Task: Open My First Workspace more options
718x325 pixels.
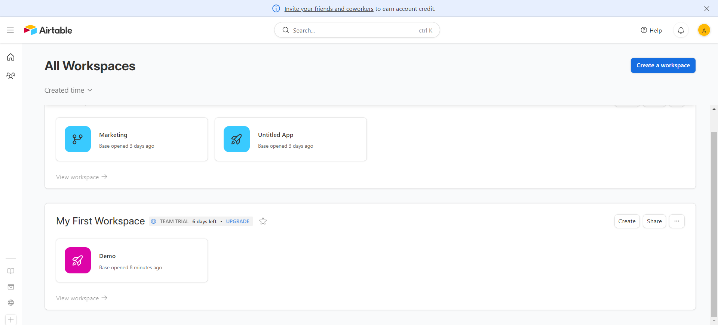Action: coord(677,221)
